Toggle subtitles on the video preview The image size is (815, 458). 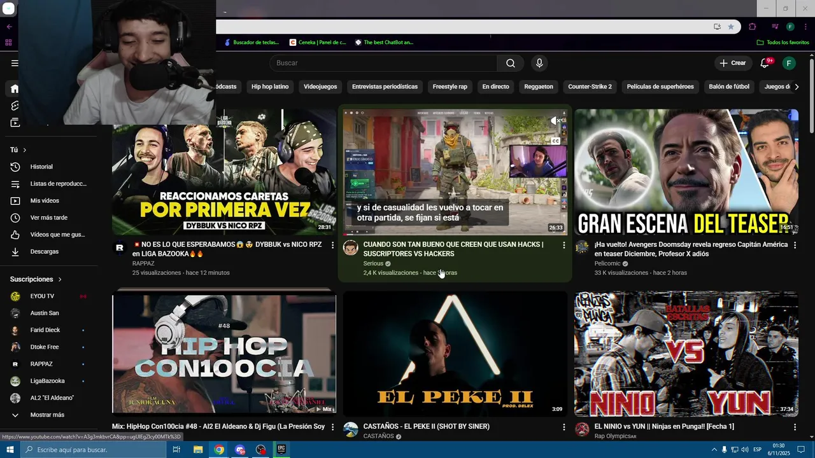click(556, 141)
